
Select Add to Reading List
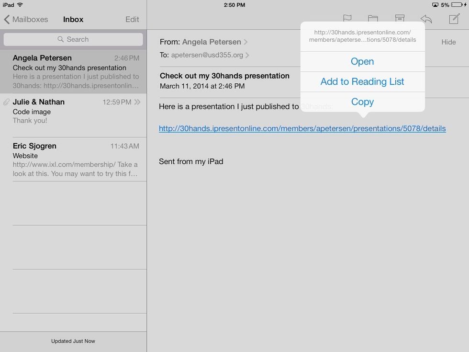click(363, 81)
